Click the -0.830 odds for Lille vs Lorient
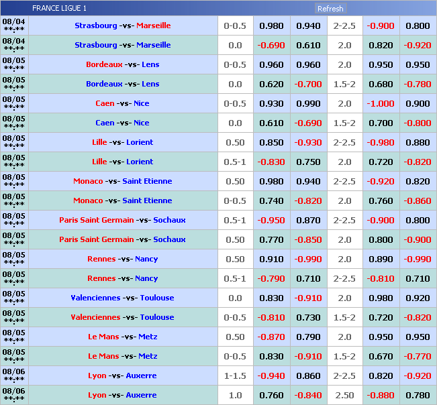Screen dimensions: 437x405 271,162
